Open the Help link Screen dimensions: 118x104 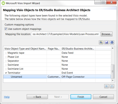point(7,97)
